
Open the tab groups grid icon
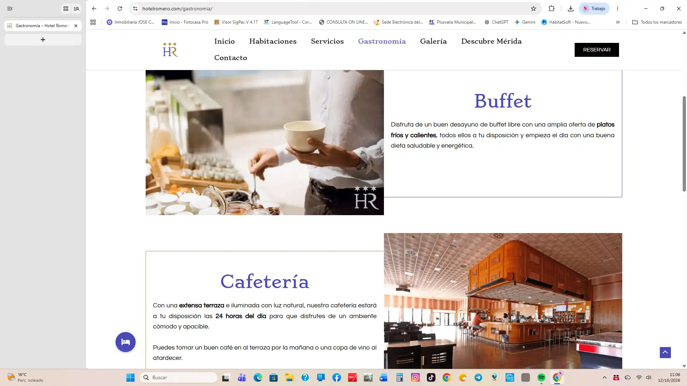coord(66,9)
